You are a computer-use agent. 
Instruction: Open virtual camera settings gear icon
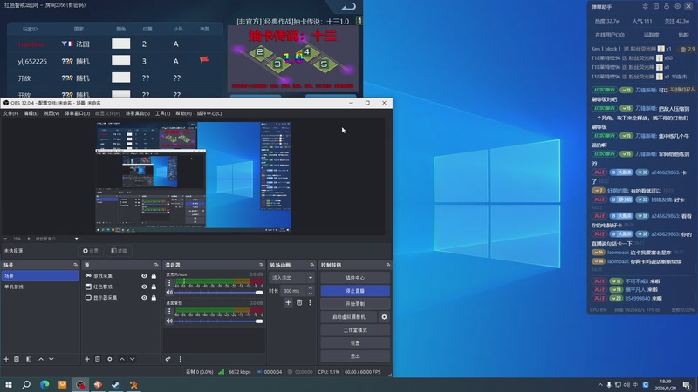coord(384,317)
